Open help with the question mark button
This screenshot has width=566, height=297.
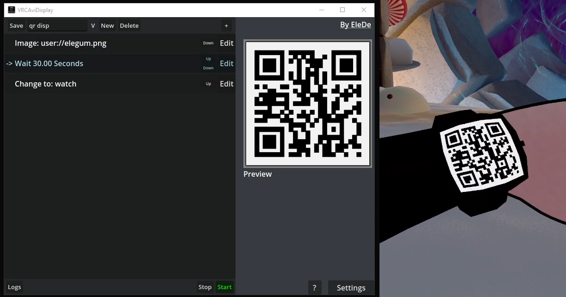point(315,288)
